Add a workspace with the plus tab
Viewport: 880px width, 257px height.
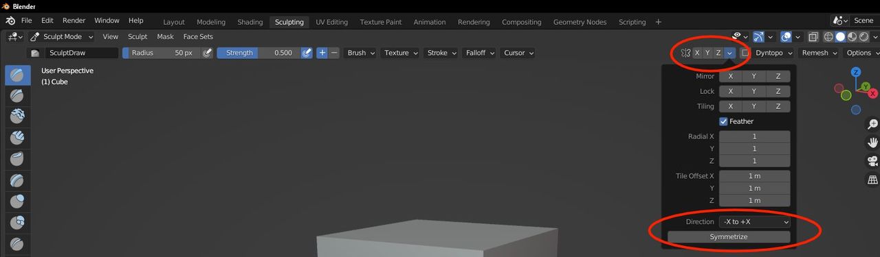coord(658,22)
